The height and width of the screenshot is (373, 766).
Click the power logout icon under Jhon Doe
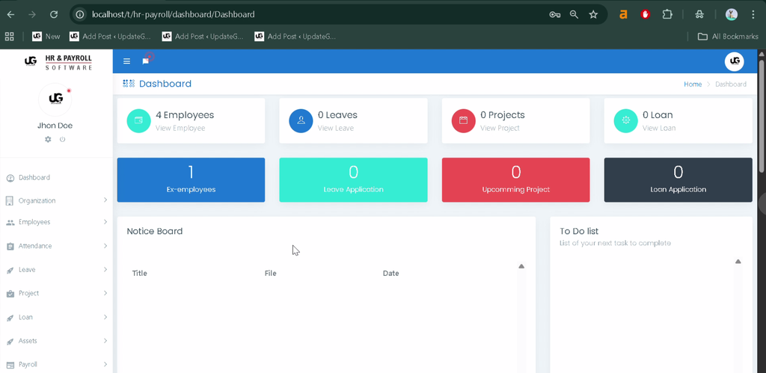[63, 139]
